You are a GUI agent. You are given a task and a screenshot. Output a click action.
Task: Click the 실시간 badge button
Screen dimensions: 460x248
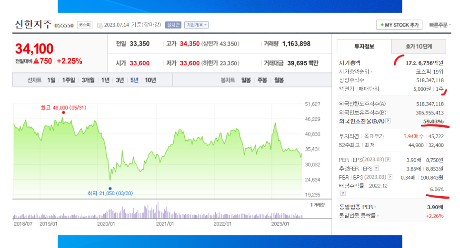click(173, 25)
